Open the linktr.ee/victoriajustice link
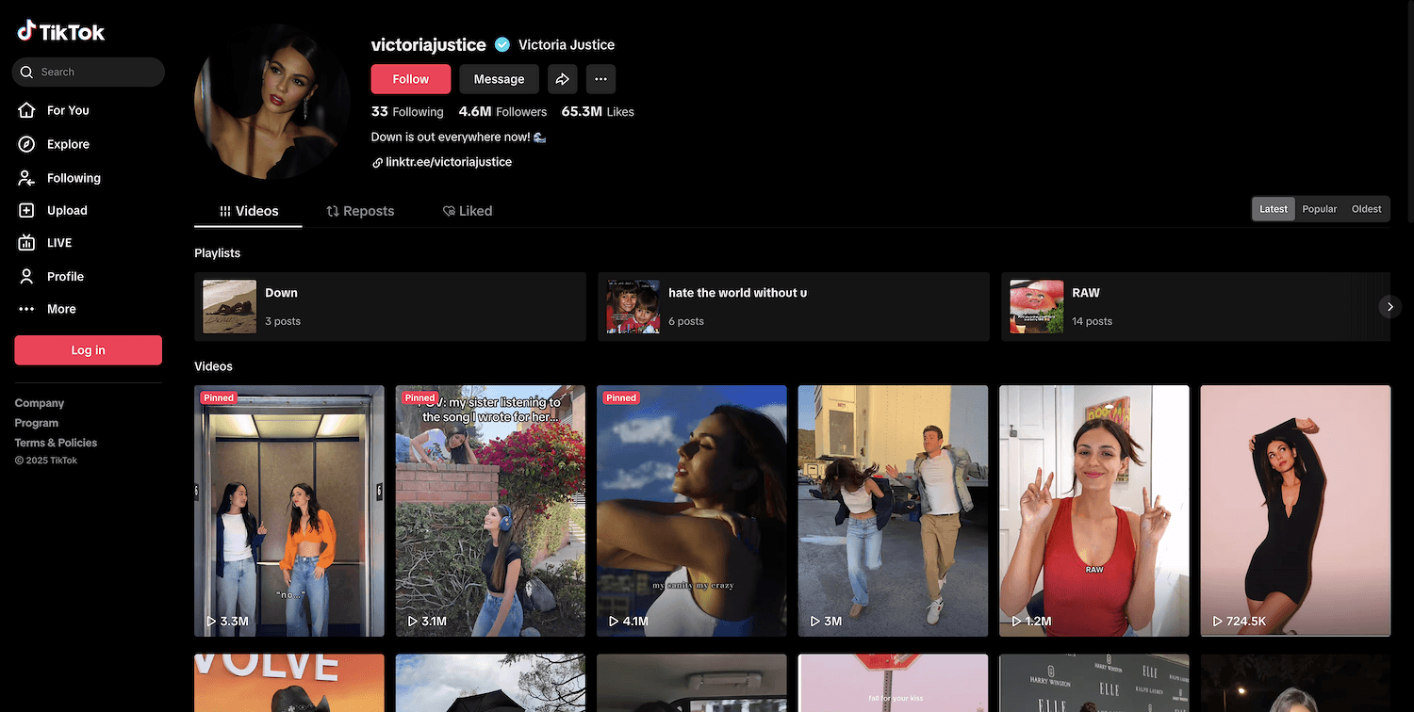 click(448, 162)
